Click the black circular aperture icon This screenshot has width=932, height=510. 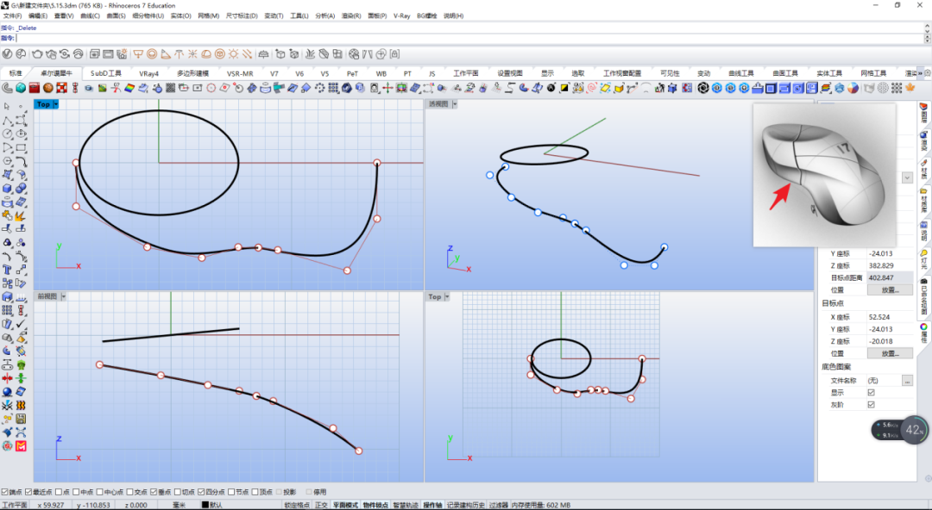(x=703, y=88)
